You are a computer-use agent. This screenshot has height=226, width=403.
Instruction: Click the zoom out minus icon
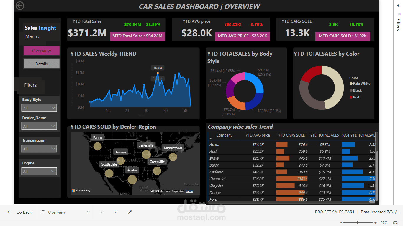click(341, 223)
